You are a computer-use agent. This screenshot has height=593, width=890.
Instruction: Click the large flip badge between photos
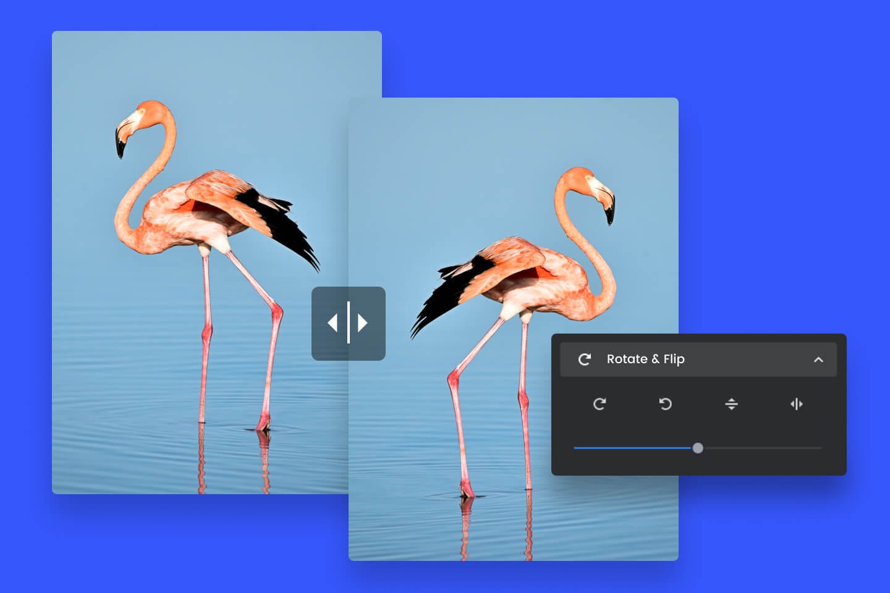point(349,323)
